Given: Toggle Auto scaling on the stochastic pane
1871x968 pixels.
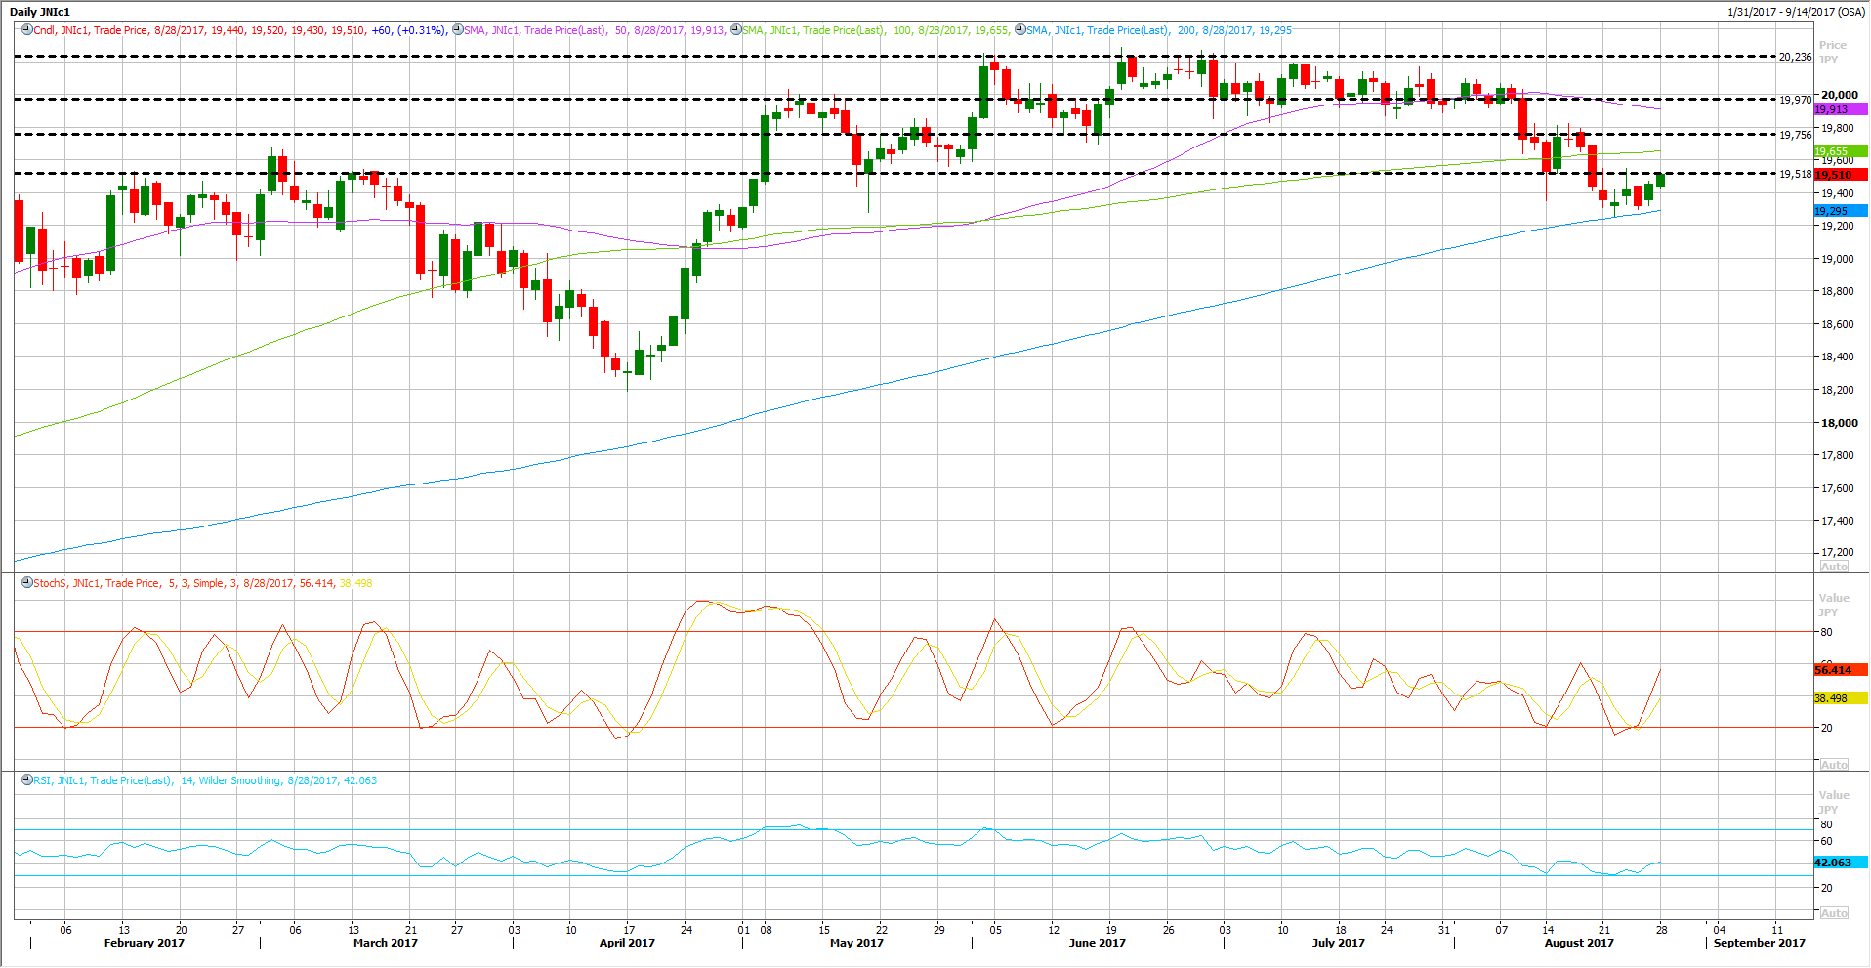Looking at the screenshot, I should click(x=1833, y=765).
